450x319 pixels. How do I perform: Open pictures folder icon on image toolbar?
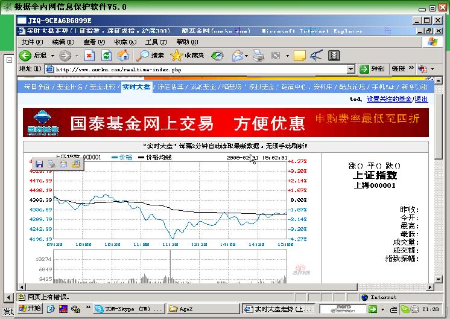point(76,164)
